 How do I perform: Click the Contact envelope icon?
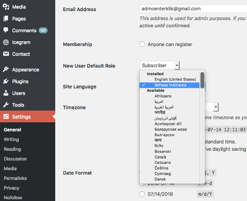pyautogui.click(x=6, y=54)
